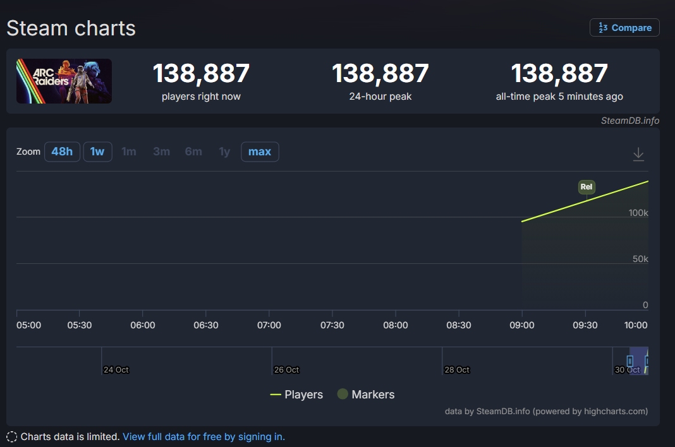Select the 1w zoom range
This screenshot has width=675, height=447.
[97, 152]
